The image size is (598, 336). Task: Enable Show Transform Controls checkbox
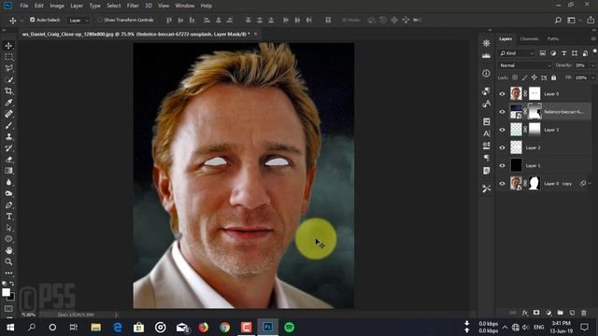pos(100,20)
